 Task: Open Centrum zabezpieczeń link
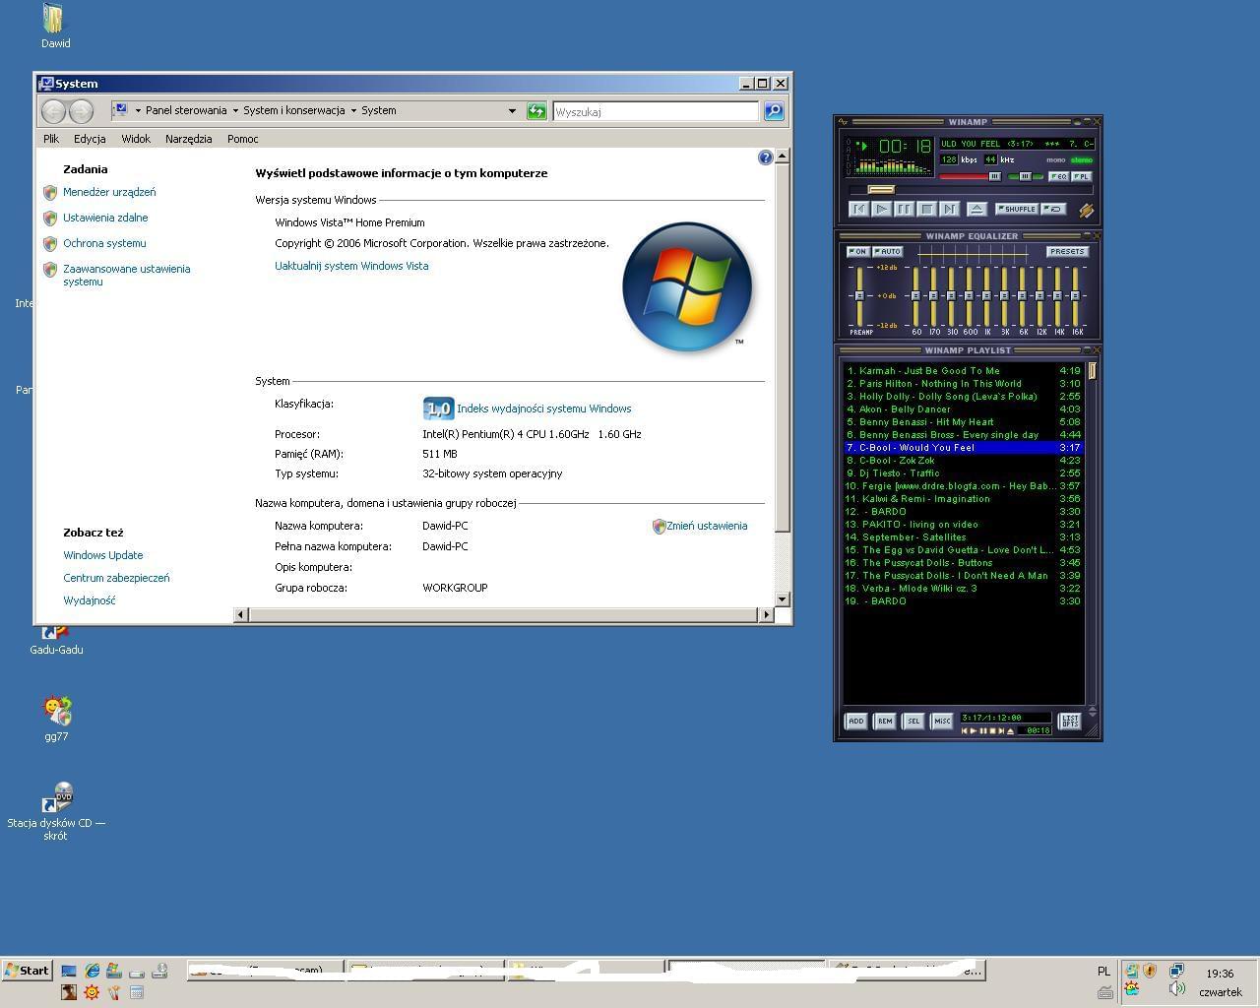tap(116, 578)
